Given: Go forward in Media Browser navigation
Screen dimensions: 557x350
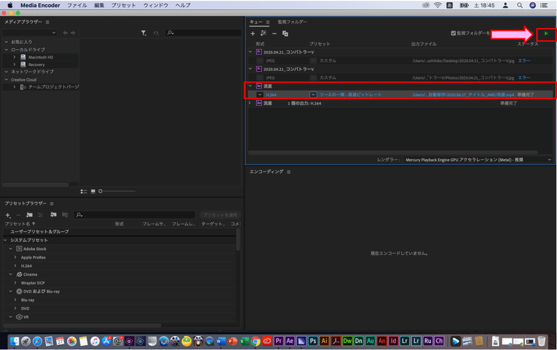Looking at the screenshot, I should [73, 33].
